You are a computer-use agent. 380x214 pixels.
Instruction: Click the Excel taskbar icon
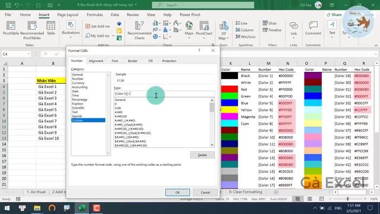[x=82, y=208]
